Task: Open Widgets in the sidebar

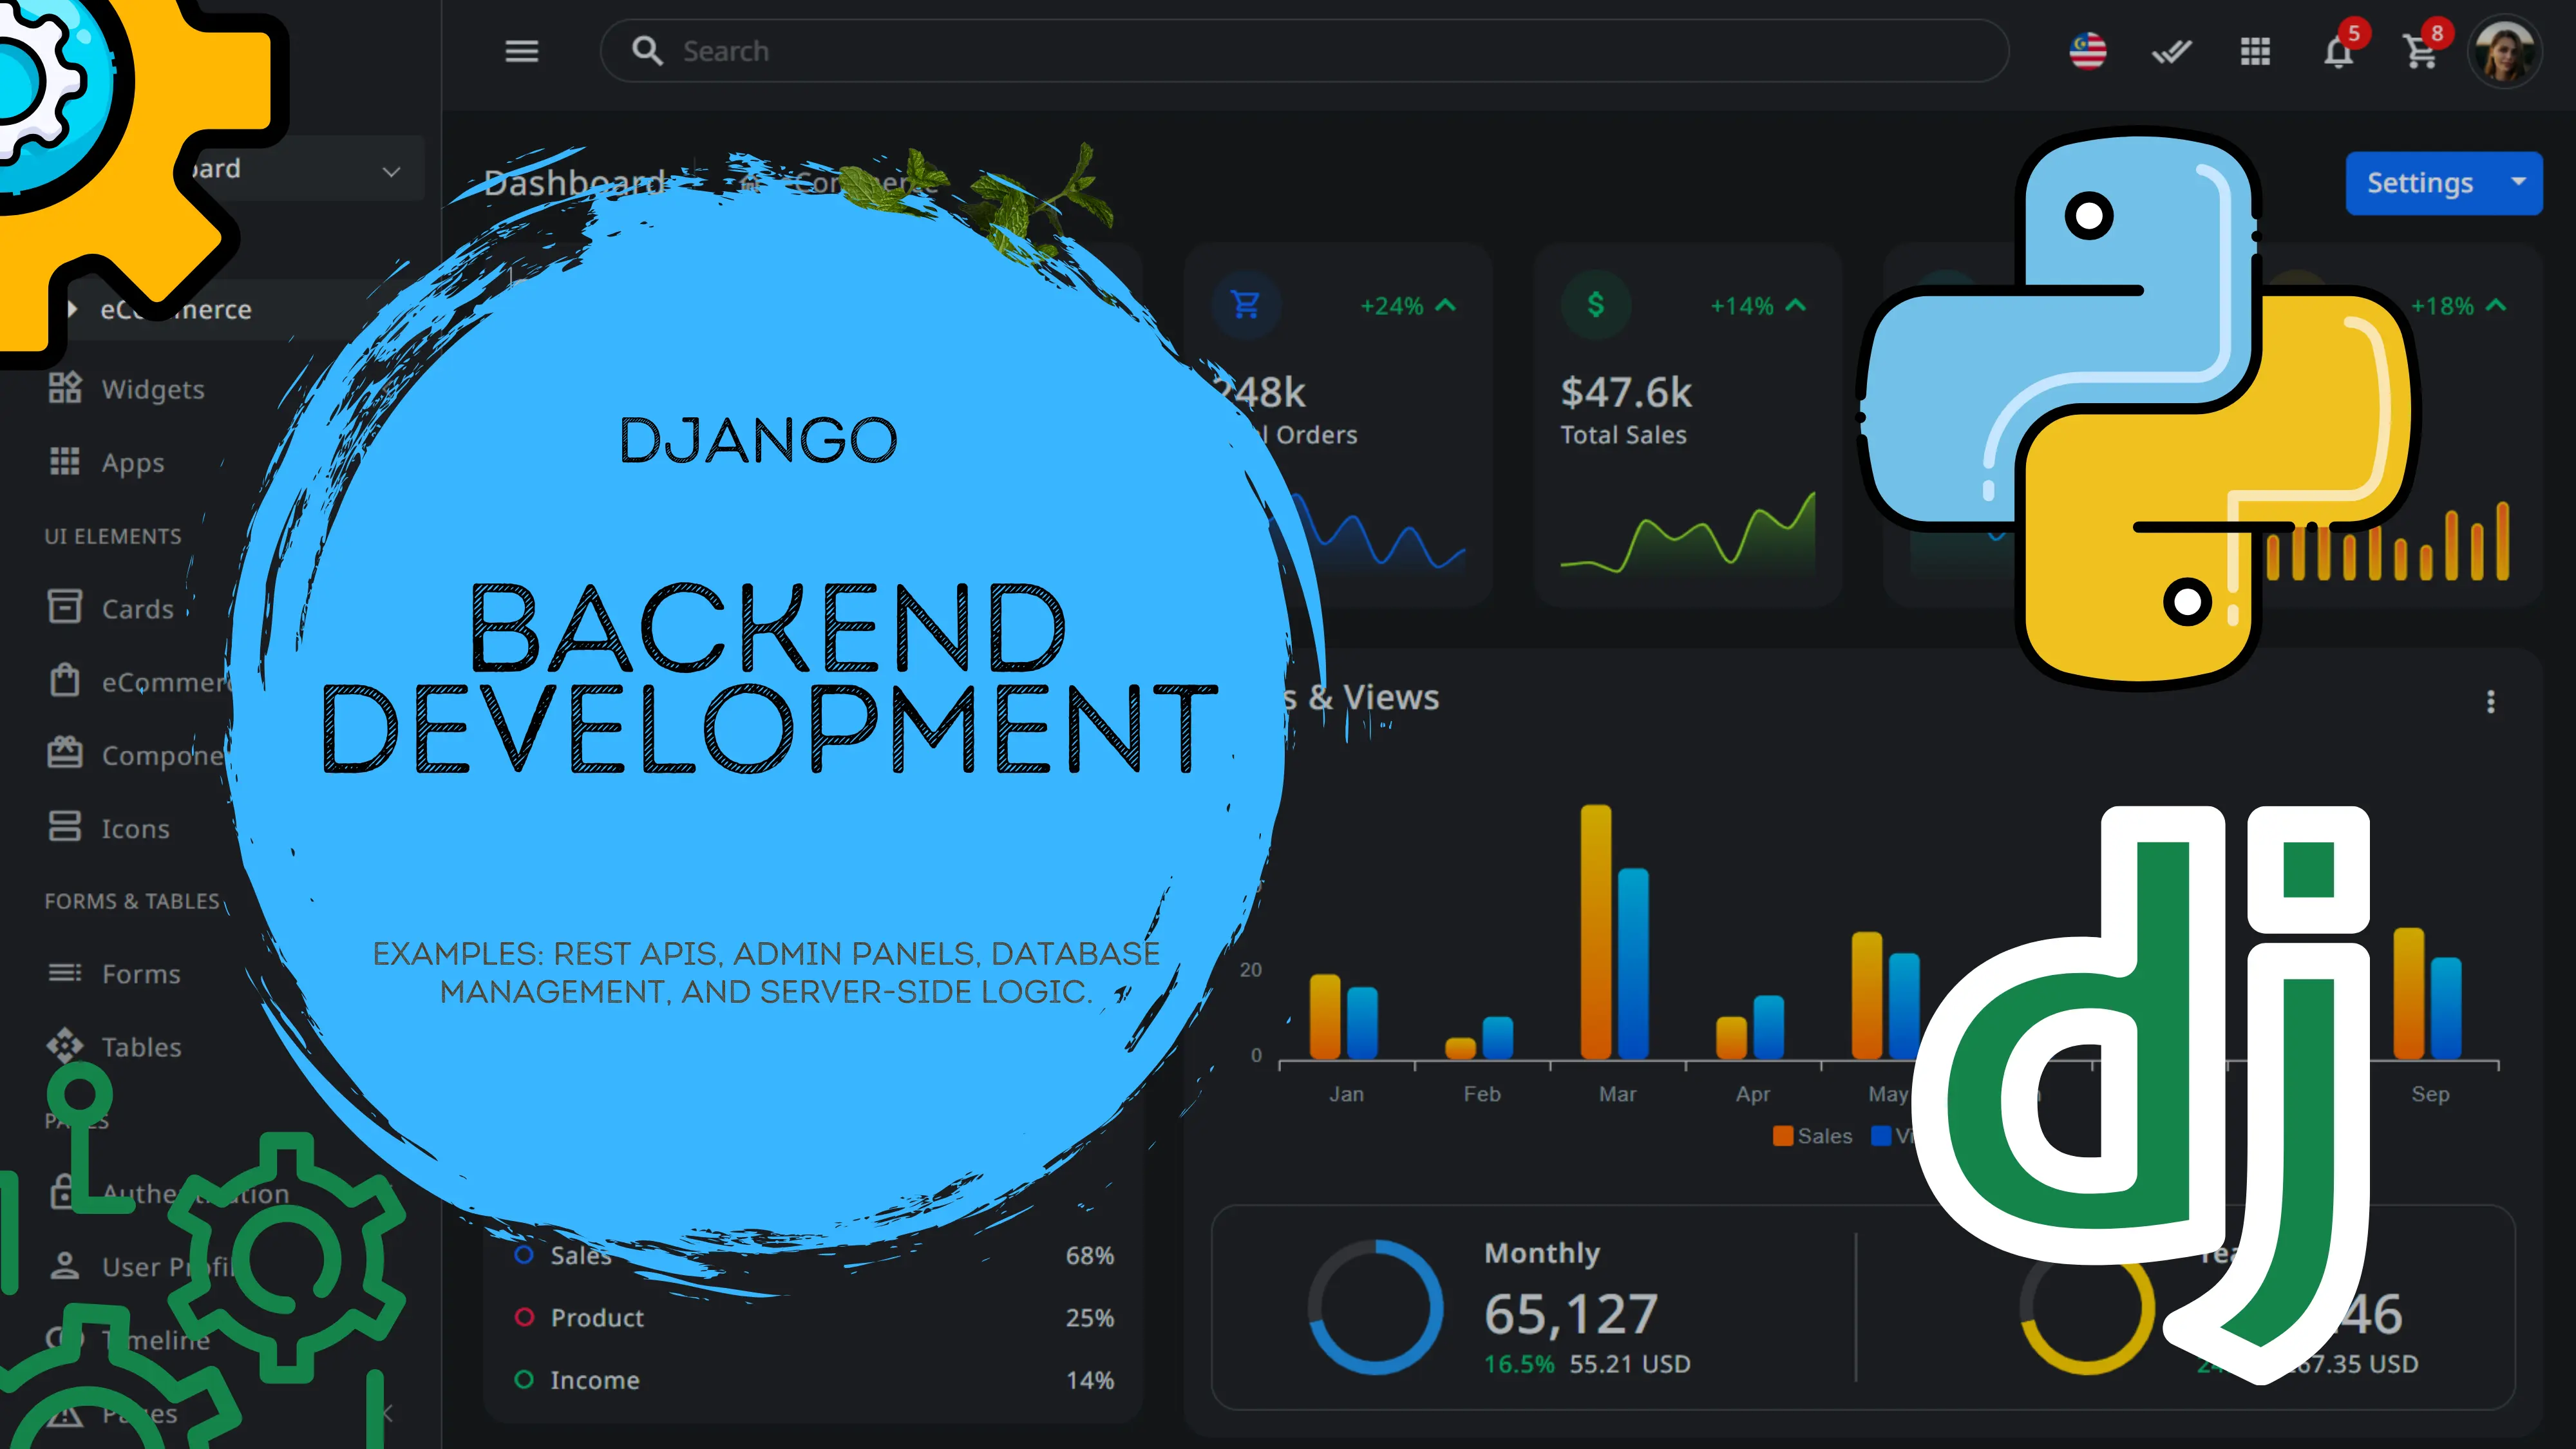Action: click(x=152, y=389)
